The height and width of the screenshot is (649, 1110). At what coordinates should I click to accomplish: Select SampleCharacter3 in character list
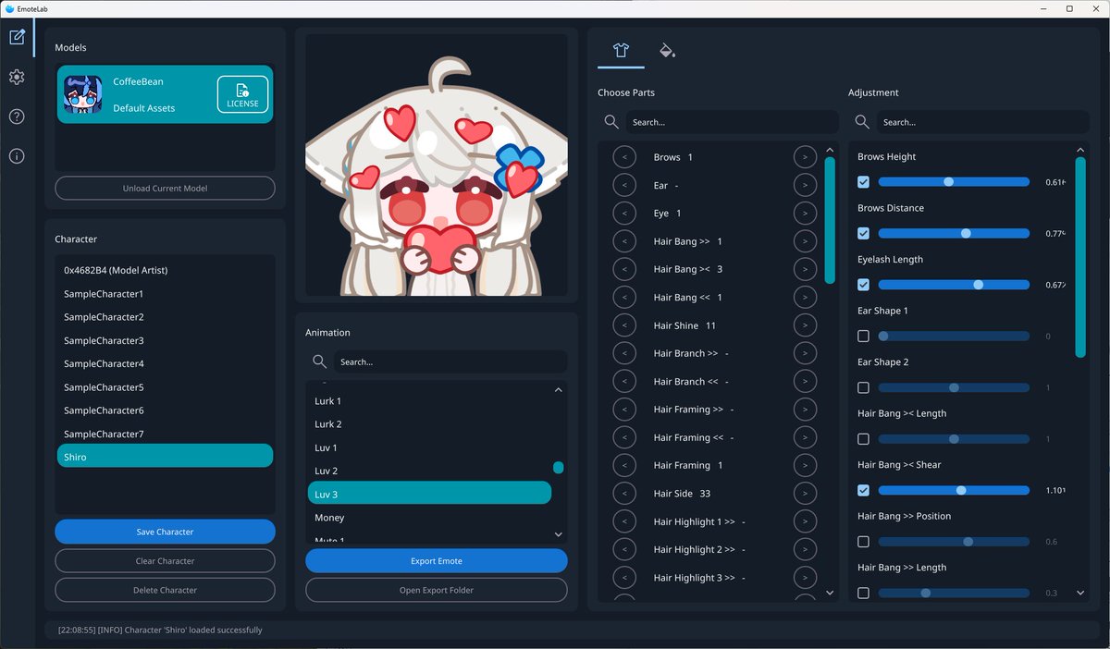[165, 340]
